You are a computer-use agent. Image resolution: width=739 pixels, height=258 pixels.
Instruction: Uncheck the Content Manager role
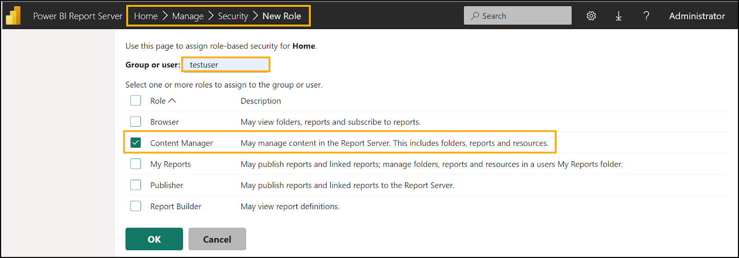pos(135,143)
